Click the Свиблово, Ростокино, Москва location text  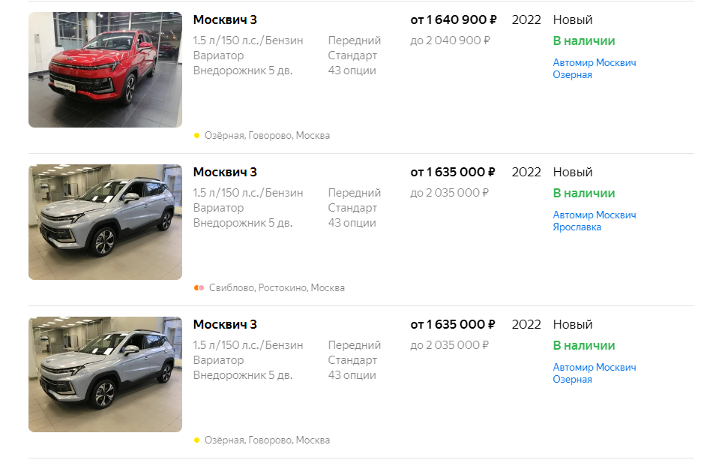(x=277, y=288)
